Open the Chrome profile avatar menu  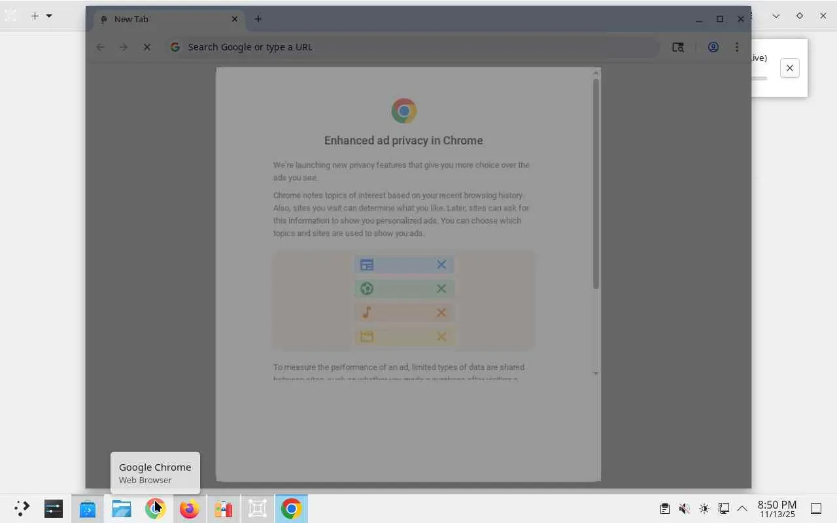713,47
